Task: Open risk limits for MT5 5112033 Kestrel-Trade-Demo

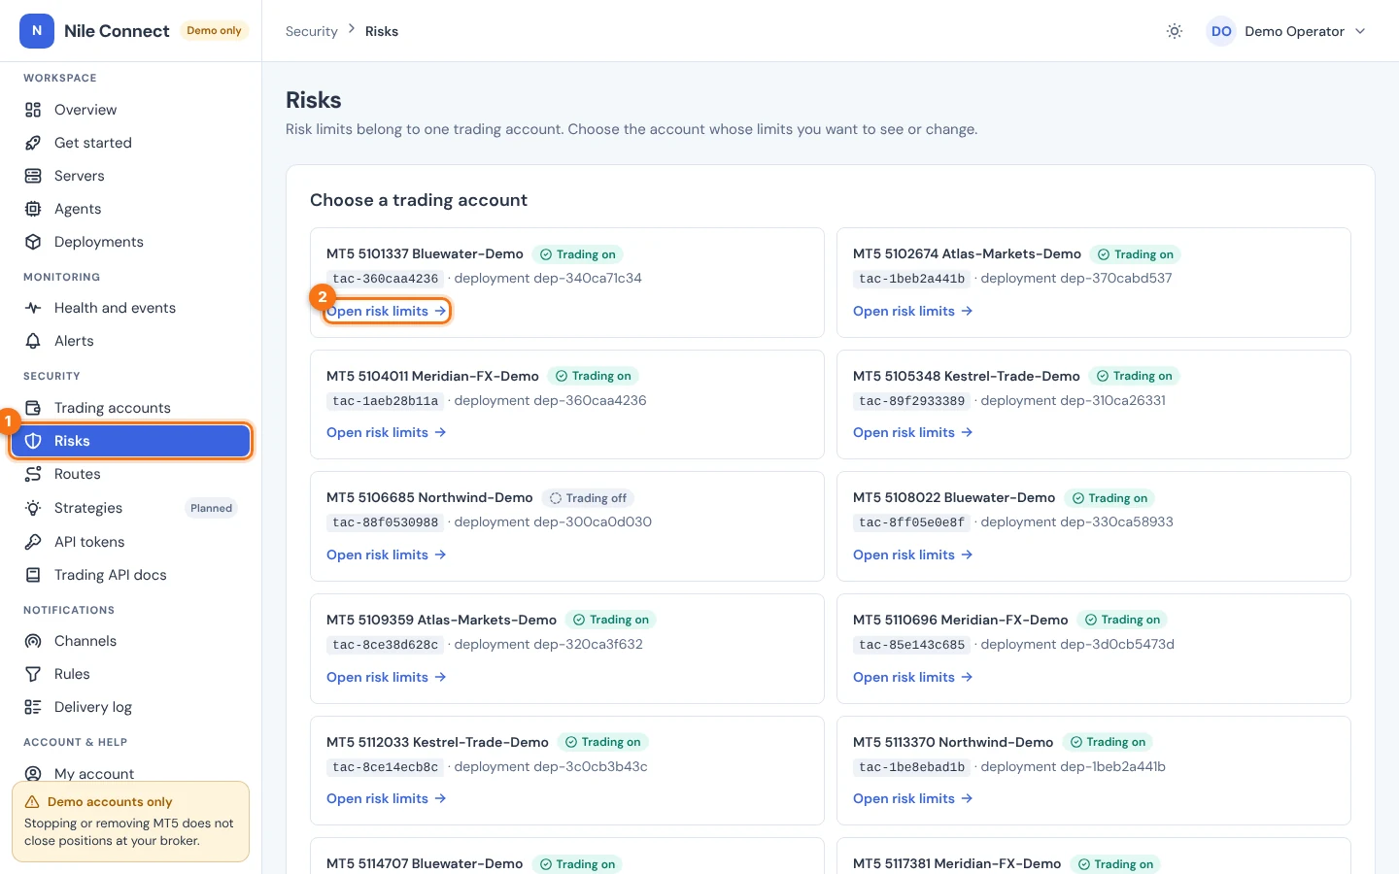Action: coord(387,798)
